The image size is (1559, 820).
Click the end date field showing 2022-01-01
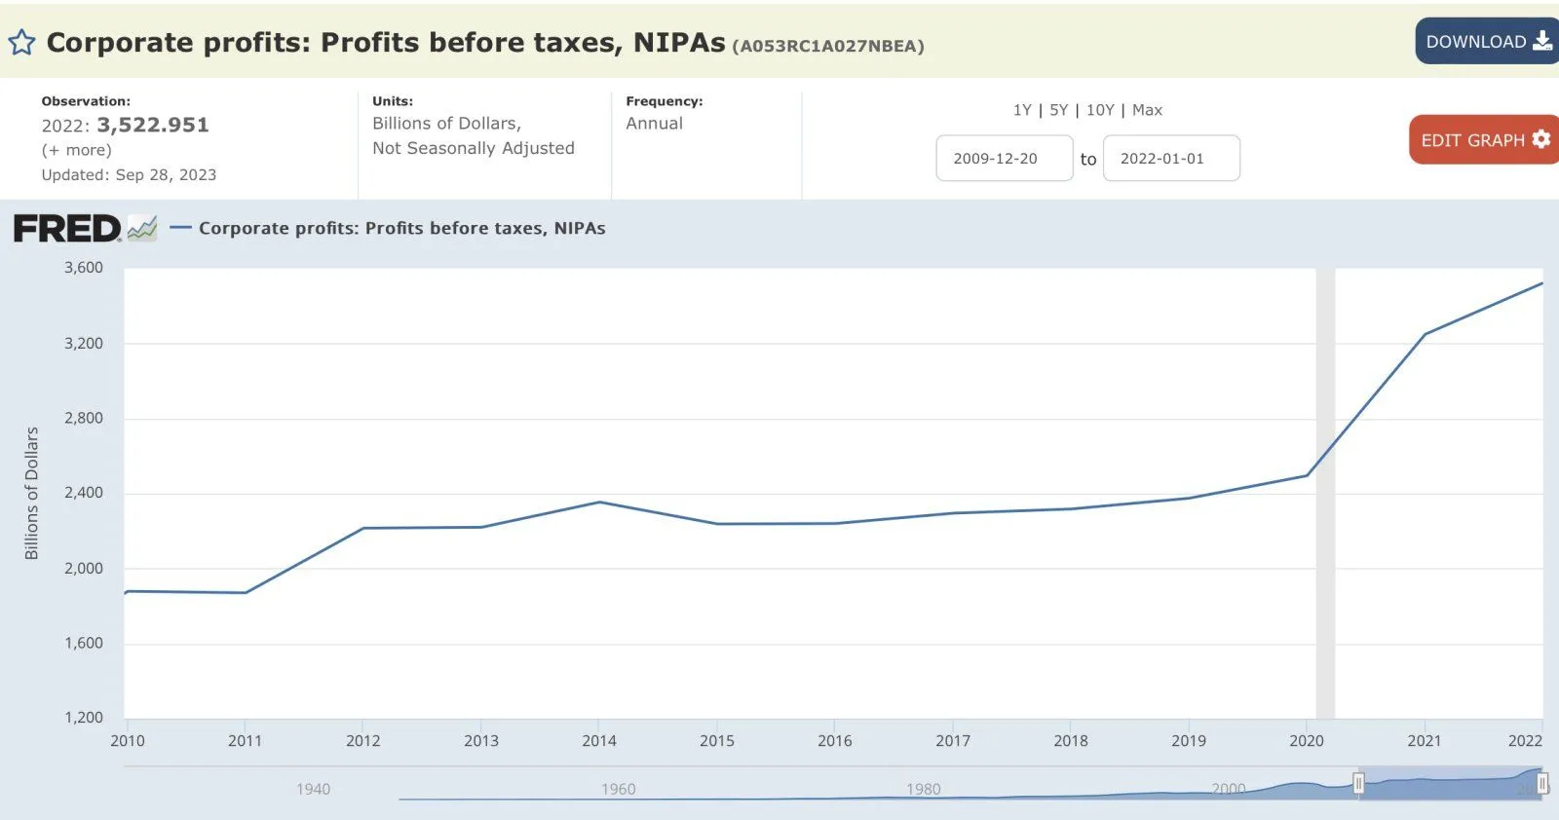pos(1170,159)
